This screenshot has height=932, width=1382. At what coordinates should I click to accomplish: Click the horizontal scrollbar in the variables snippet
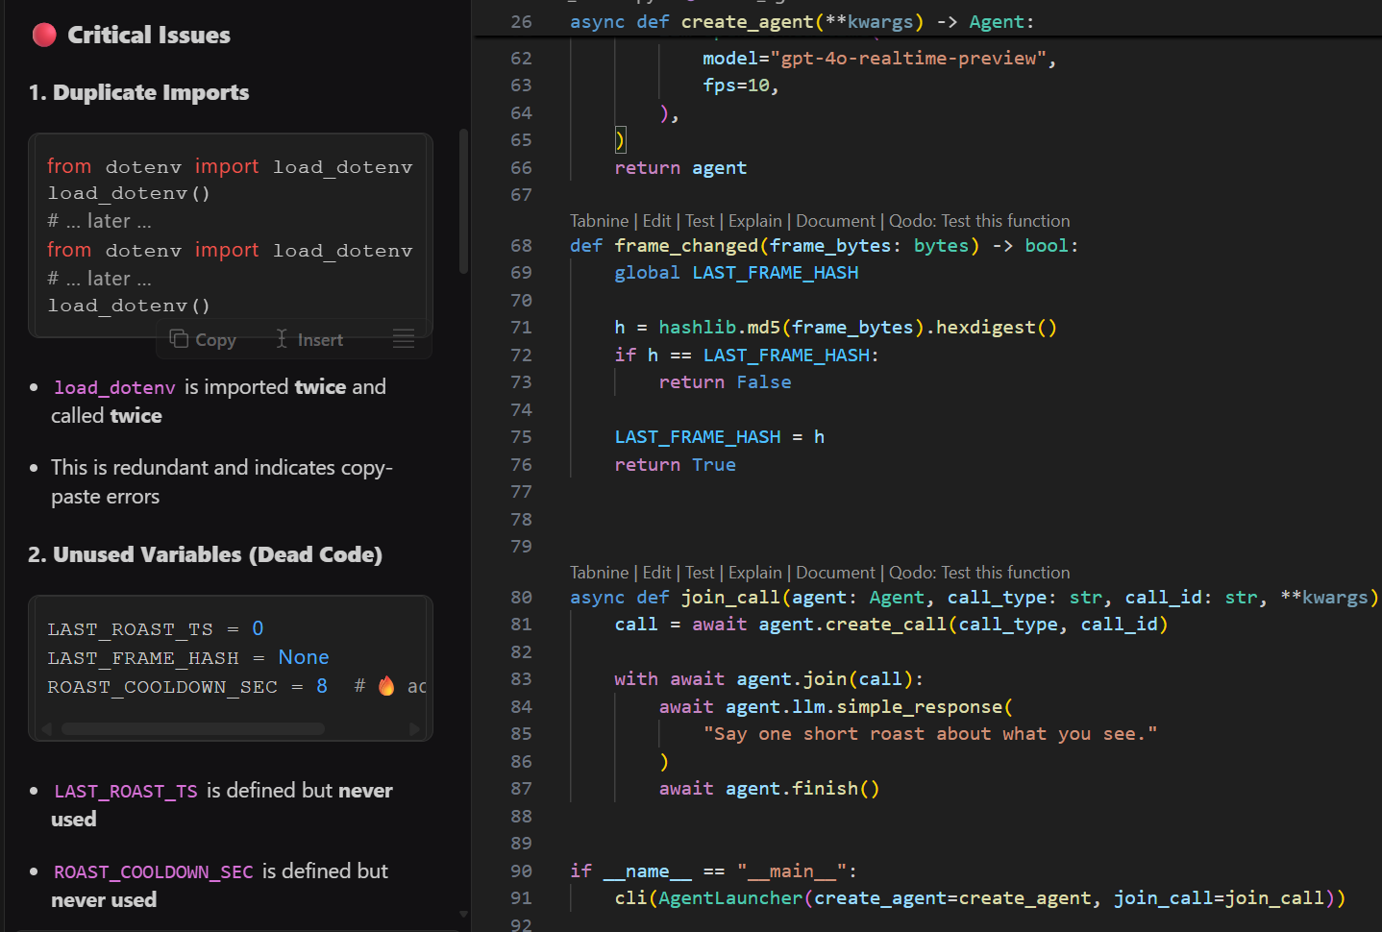pos(193,729)
